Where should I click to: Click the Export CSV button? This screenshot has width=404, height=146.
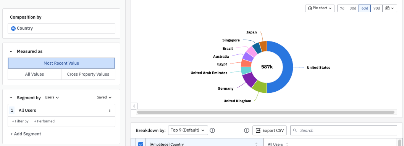pyautogui.click(x=270, y=130)
